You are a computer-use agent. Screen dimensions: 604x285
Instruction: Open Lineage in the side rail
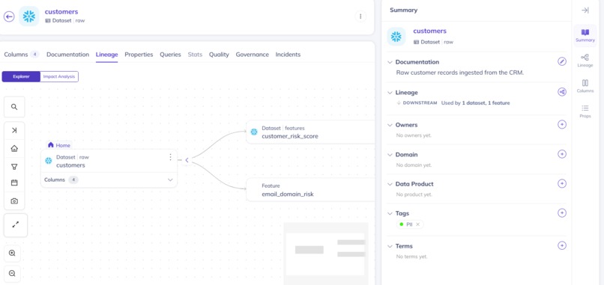tap(585, 61)
